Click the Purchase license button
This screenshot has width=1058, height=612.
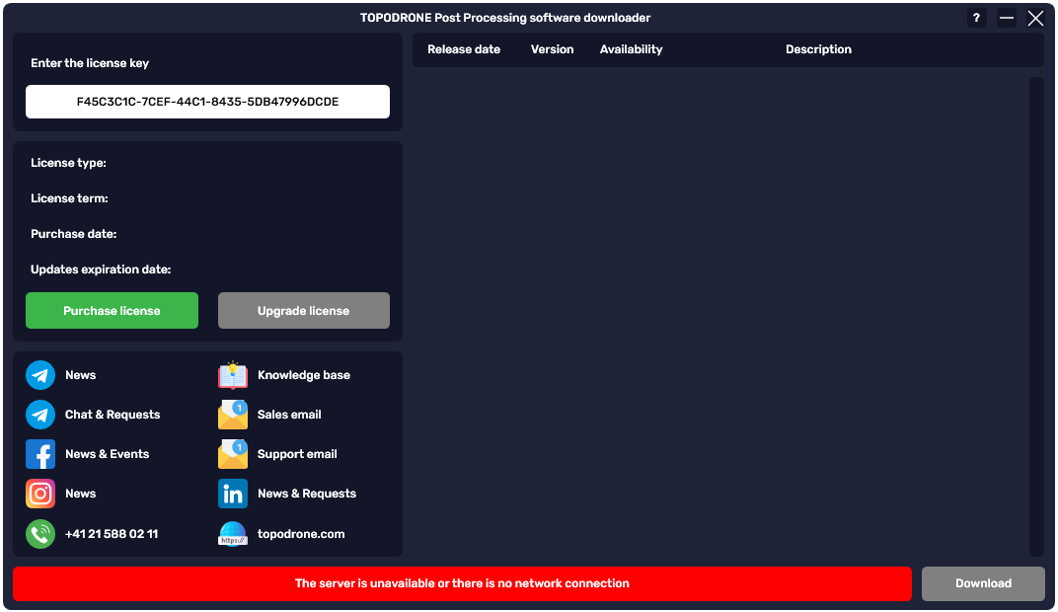click(112, 310)
